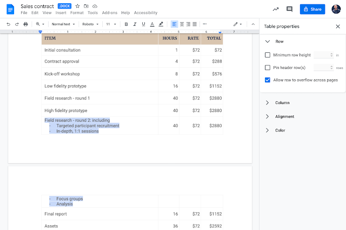
Task: Print the document with the printer icon
Action: pos(25,24)
